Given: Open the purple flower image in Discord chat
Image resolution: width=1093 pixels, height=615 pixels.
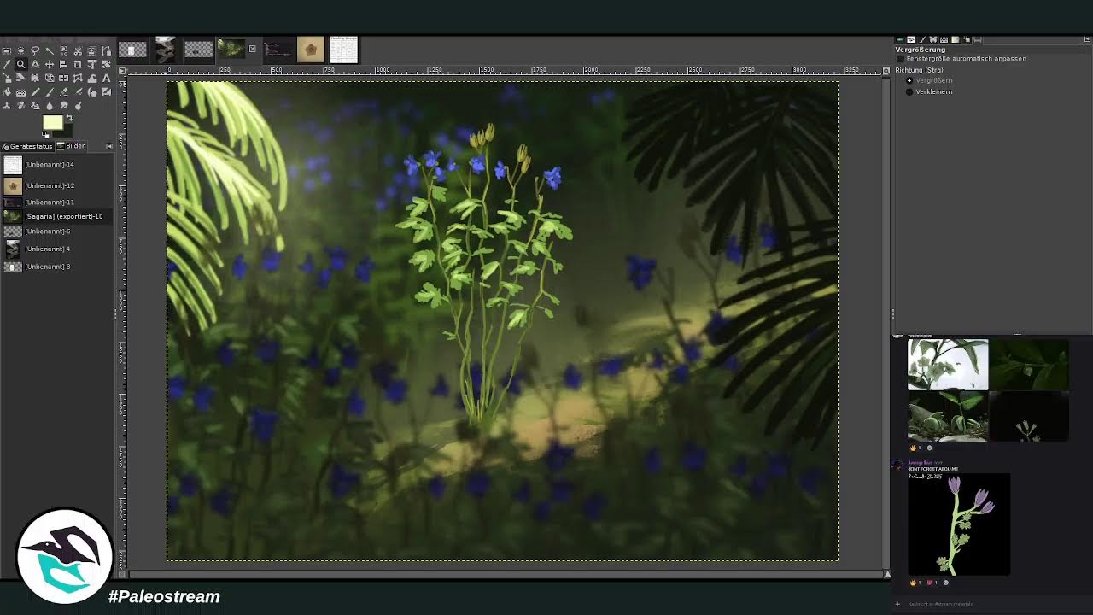Looking at the screenshot, I should (x=958, y=524).
